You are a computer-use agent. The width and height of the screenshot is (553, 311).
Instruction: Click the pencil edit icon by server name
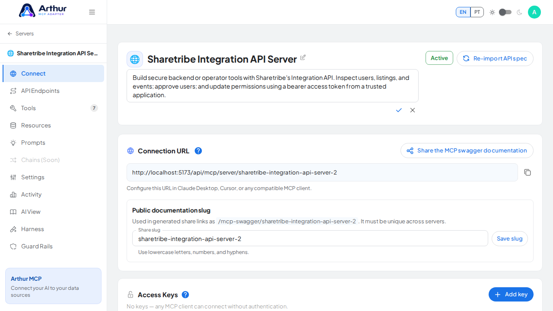pos(303,57)
